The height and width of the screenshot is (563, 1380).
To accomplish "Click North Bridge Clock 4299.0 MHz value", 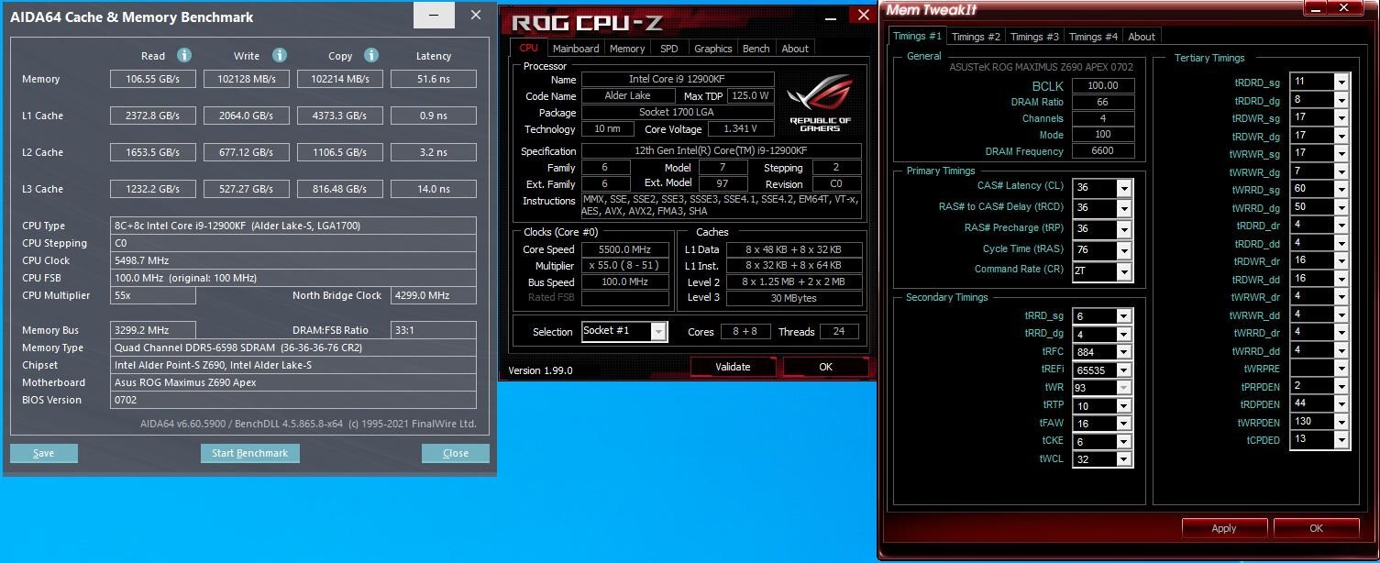I will 434,295.
